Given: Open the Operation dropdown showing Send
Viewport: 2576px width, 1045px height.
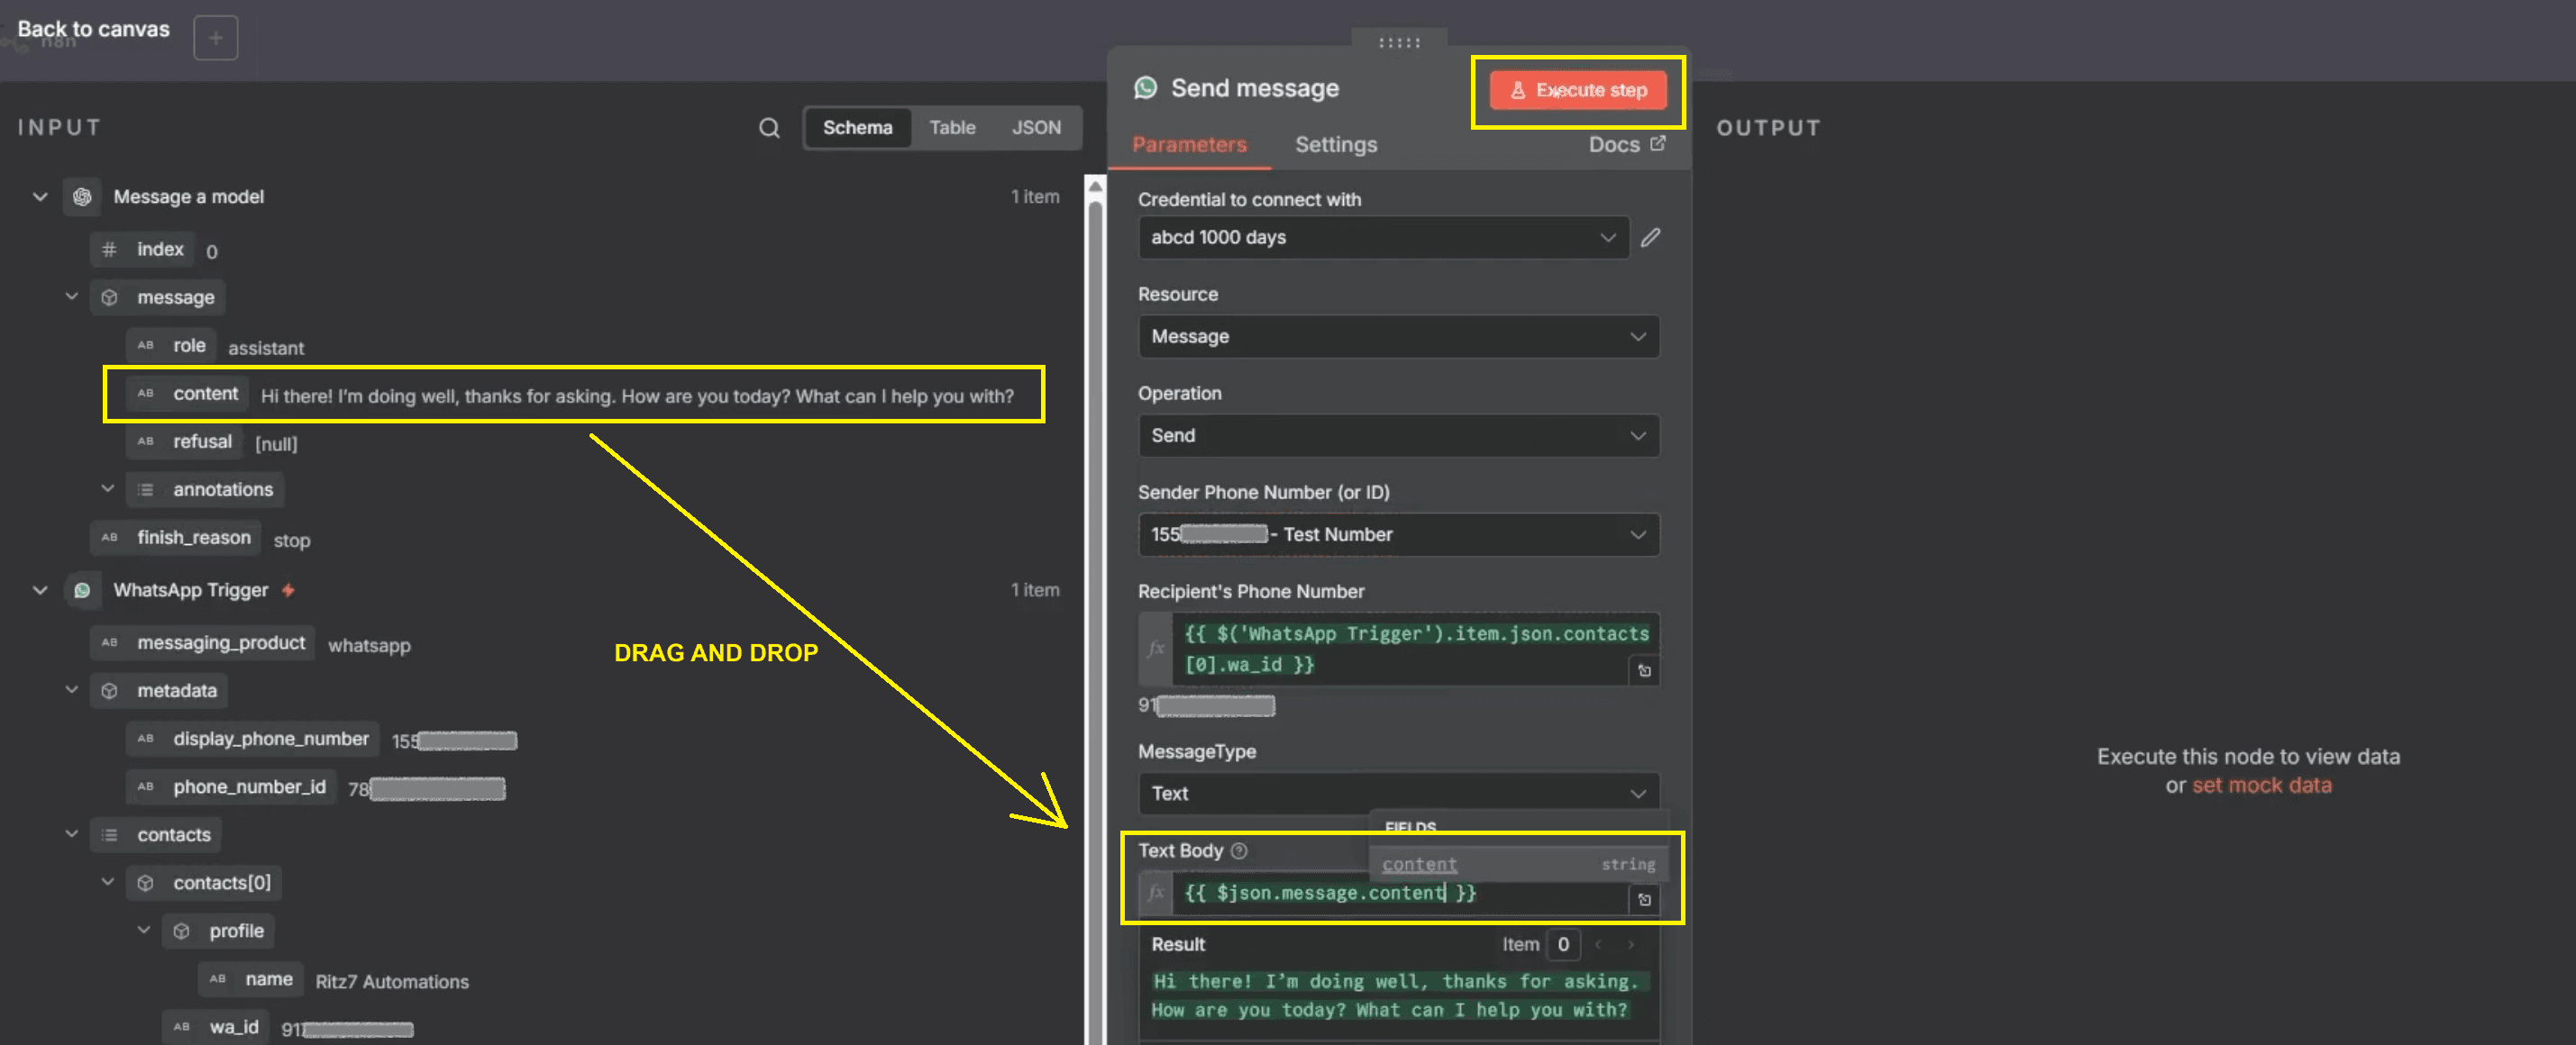Looking at the screenshot, I should [1398, 436].
